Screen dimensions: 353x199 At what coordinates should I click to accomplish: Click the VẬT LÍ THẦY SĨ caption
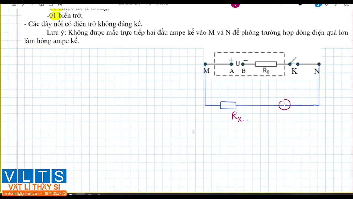[34, 187]
